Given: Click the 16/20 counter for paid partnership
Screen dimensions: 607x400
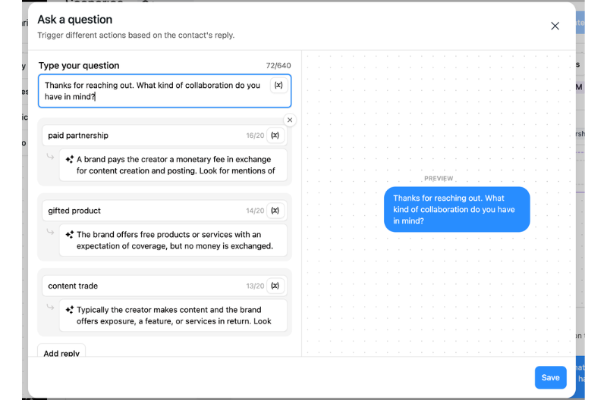Looking at the screenshot, I should (x=255, y=136).
